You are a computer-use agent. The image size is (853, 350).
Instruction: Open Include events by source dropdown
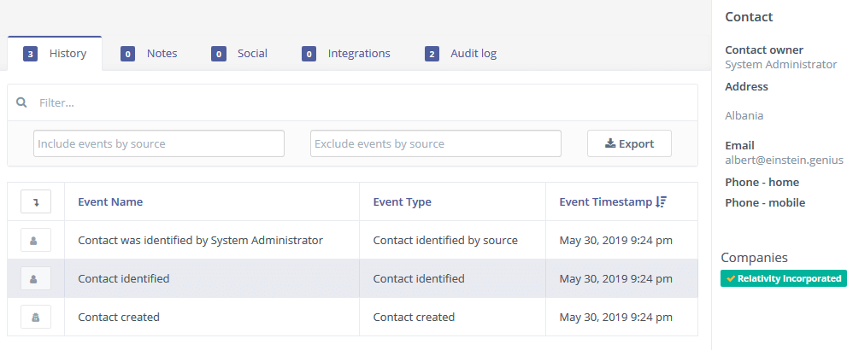coord(159,143)
